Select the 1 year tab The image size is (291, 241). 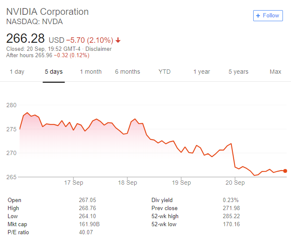click(x=201, y=72)
